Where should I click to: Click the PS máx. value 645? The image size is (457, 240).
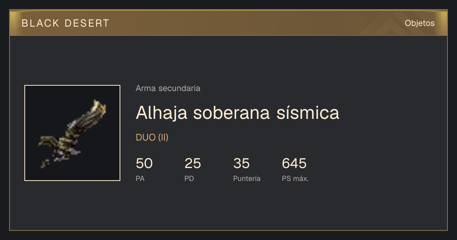pyautogui.click(x=294, y=163)
